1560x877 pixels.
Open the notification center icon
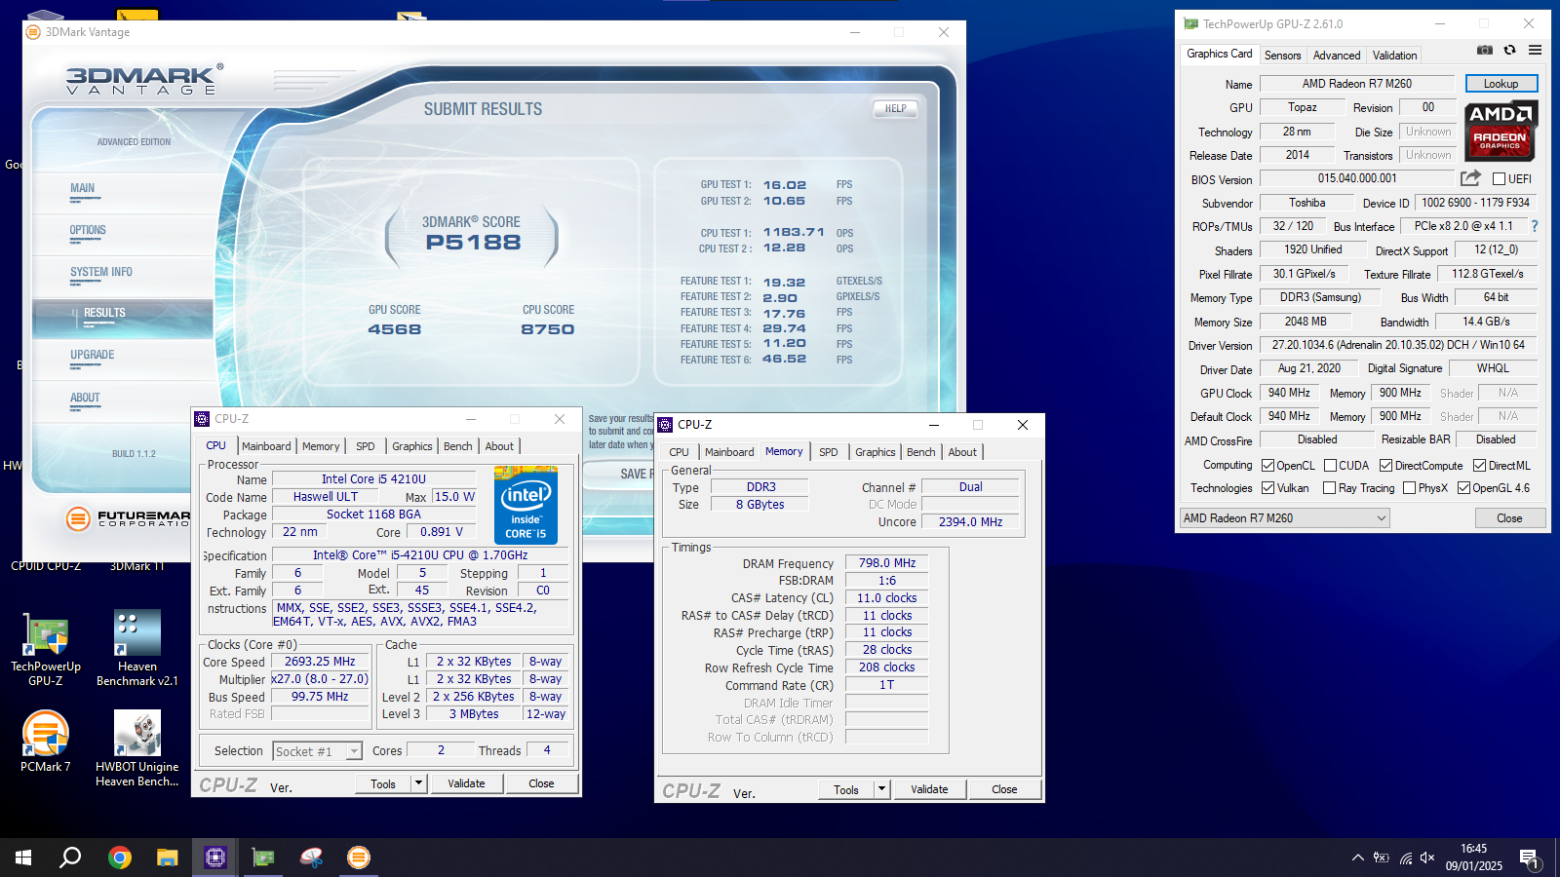(1529, 858)
